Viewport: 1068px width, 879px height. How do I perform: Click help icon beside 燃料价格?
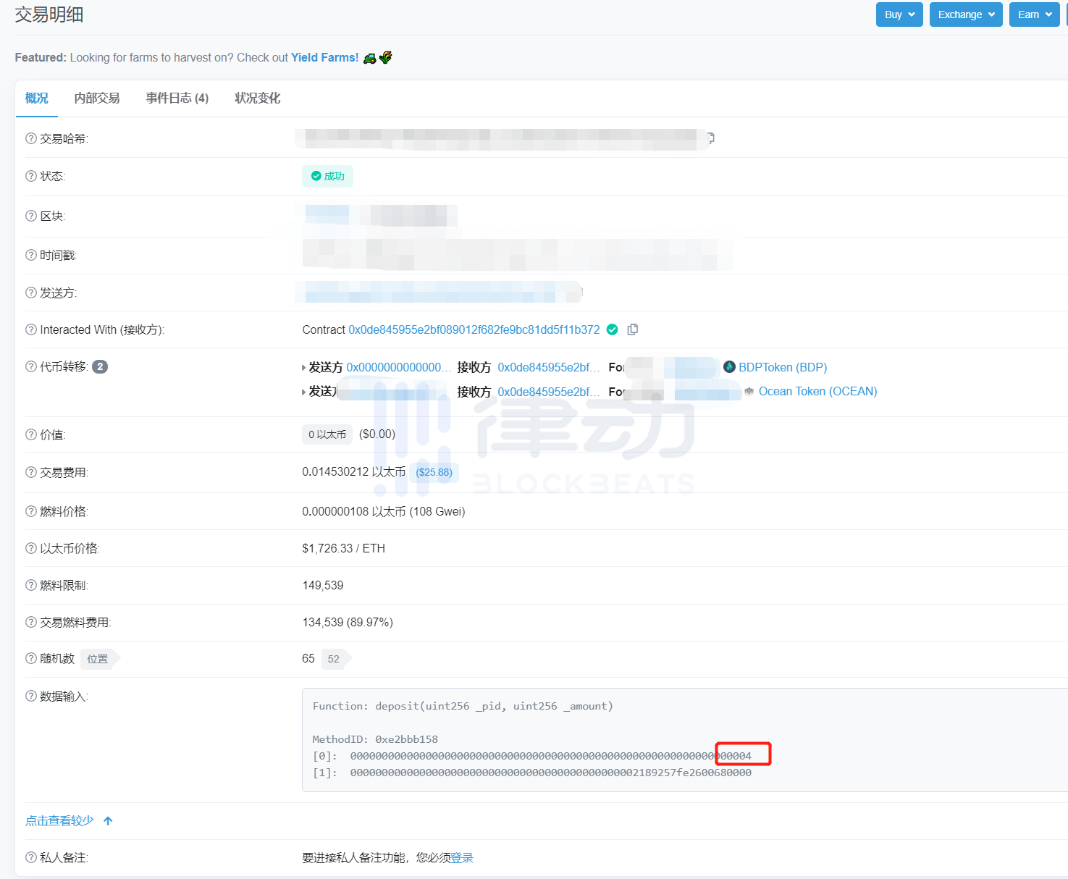31,511
